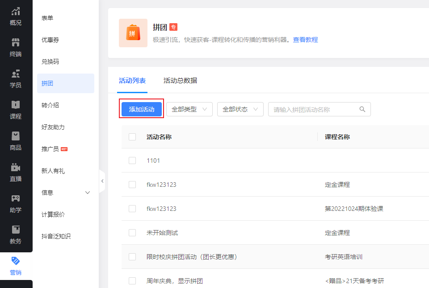429x288 pixels.
Task: Click the orange 拼团 shopping bag logo
Action: (x=133, y=33)
